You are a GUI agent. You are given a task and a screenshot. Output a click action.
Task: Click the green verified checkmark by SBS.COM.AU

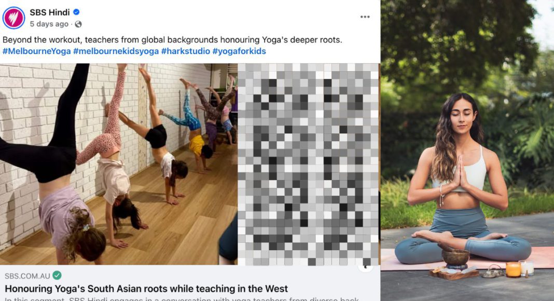coord(57,275)
